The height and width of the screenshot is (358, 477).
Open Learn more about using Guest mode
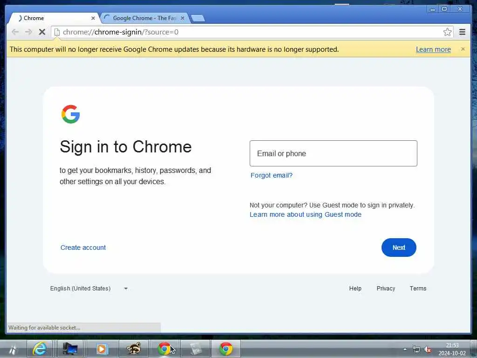pyautogui.click(x=306, y=214)
